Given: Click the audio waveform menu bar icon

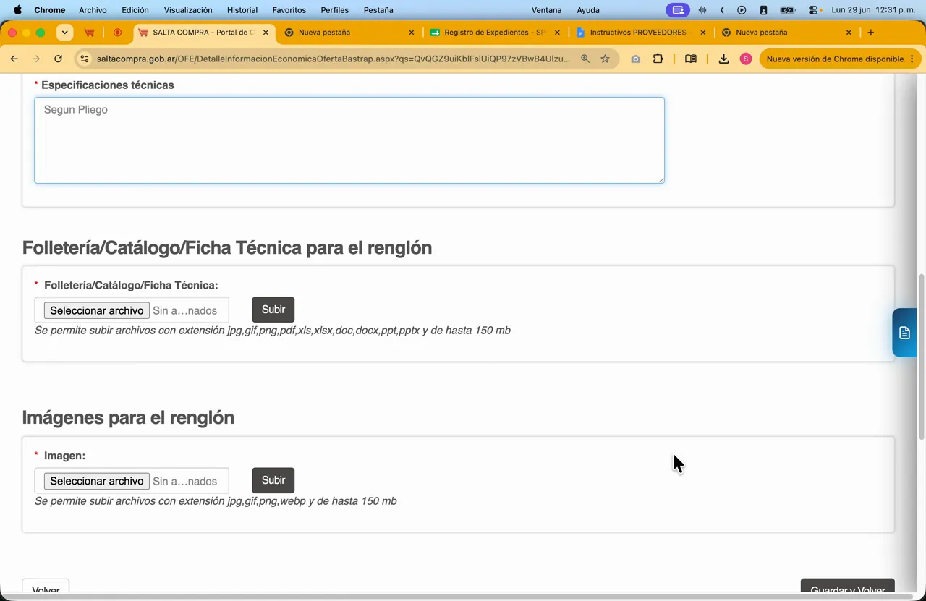Looking at the screenshot, I should (702, 10).
